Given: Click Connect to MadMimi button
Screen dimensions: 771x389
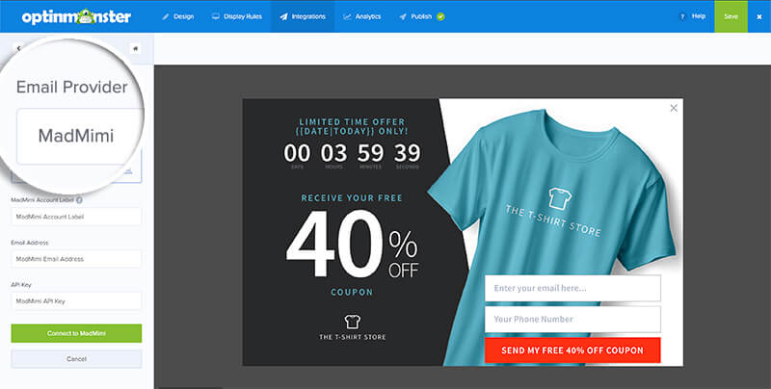Looking at the screenshot, I should point(76,333).
